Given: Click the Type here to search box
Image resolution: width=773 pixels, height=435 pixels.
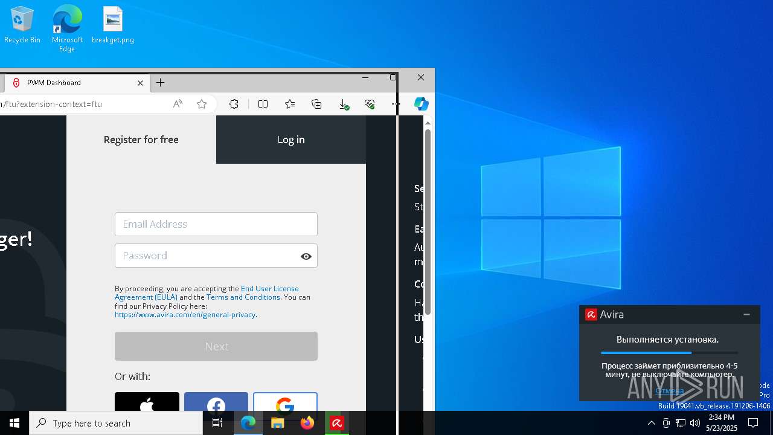Looking at the screenshot, I should click(x=116, y=423).
